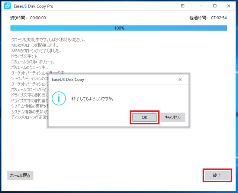Click the EaseUS Disk Copy Pro window title
The width and height of the screenshot is (238, 193).
[33, 6]
